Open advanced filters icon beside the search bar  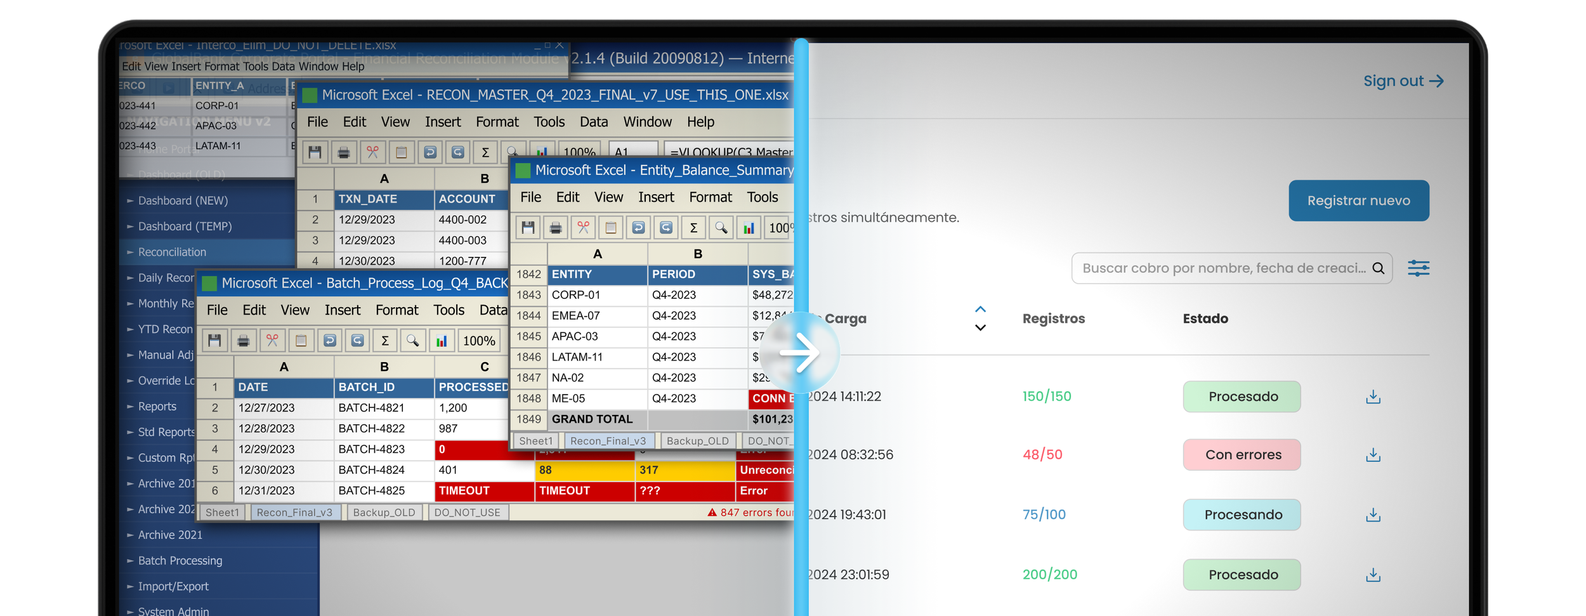click(x=1419, y=268)
